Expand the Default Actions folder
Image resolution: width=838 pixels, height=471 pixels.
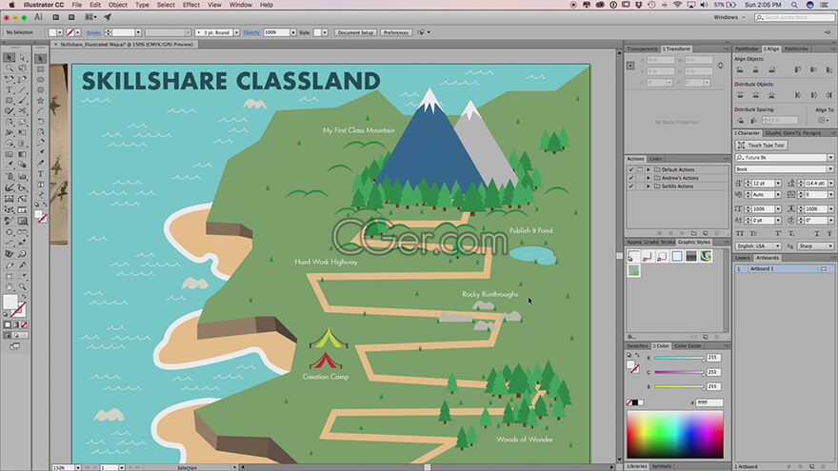648,169
